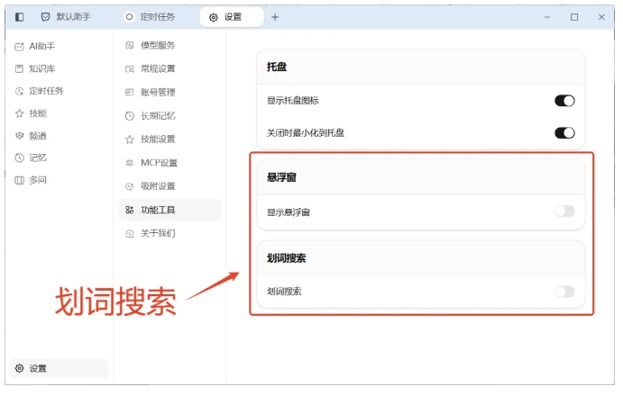Click the 默认助手 shield icon
Image resolution: width=623 pixels, height=396 pixels.
coord(46,17)
